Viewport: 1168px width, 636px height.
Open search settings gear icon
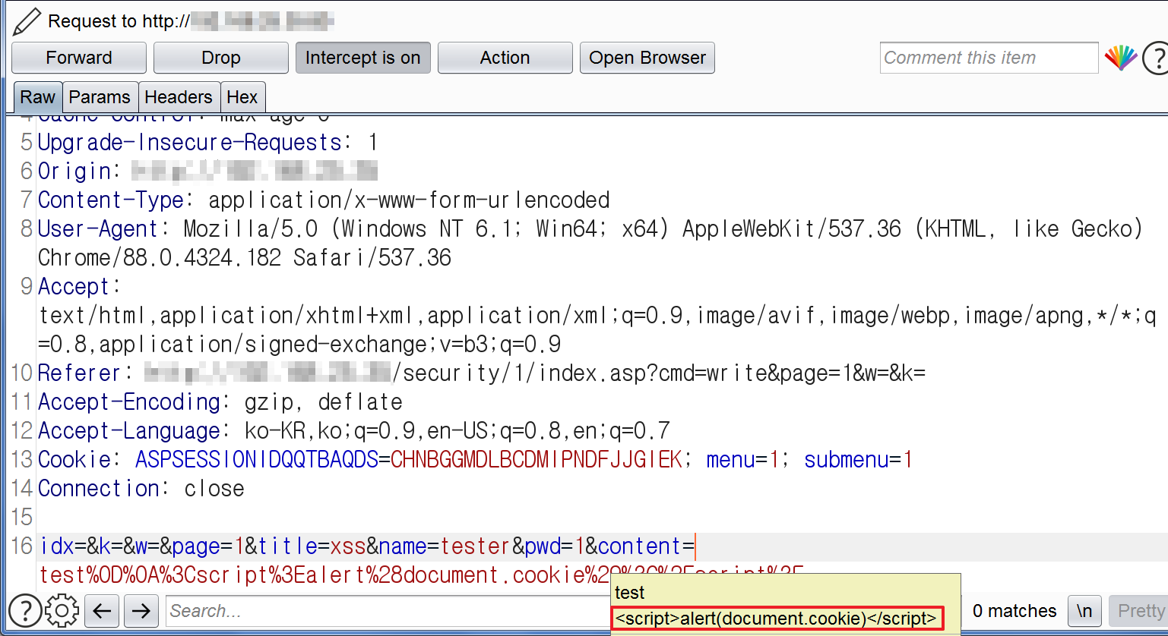coord(62,610)
